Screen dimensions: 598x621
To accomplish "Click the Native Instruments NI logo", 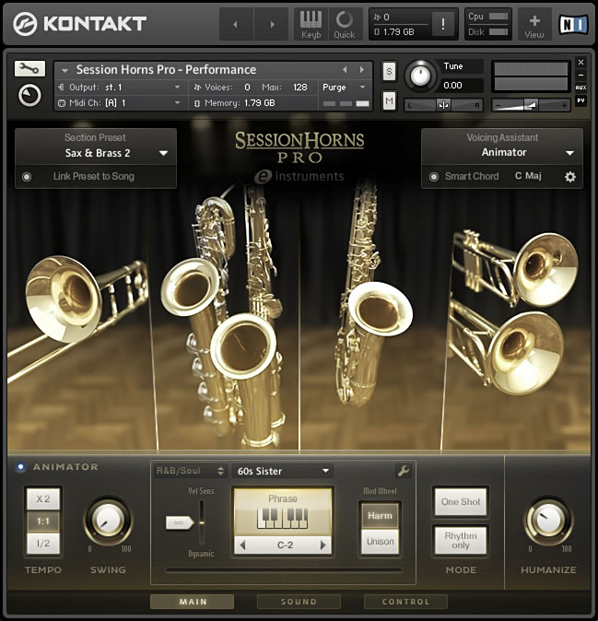I will click(572, 24).
